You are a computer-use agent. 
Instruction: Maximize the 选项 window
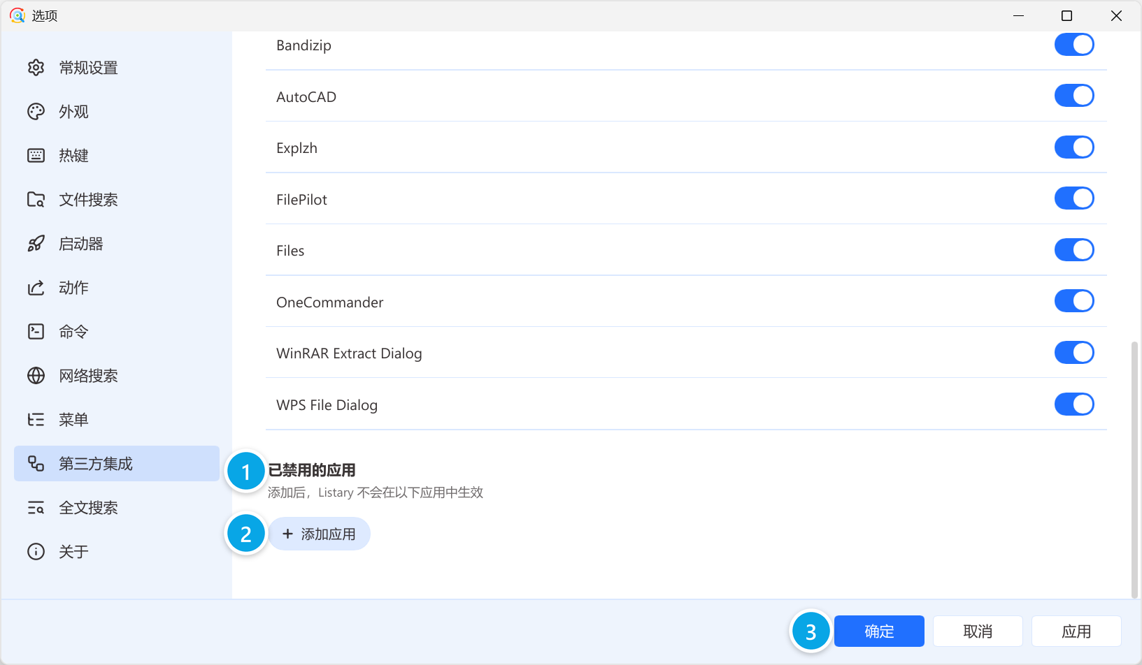[1066, 15]
